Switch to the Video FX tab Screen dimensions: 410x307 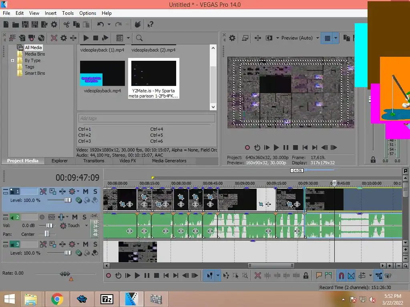coord(128,161)
